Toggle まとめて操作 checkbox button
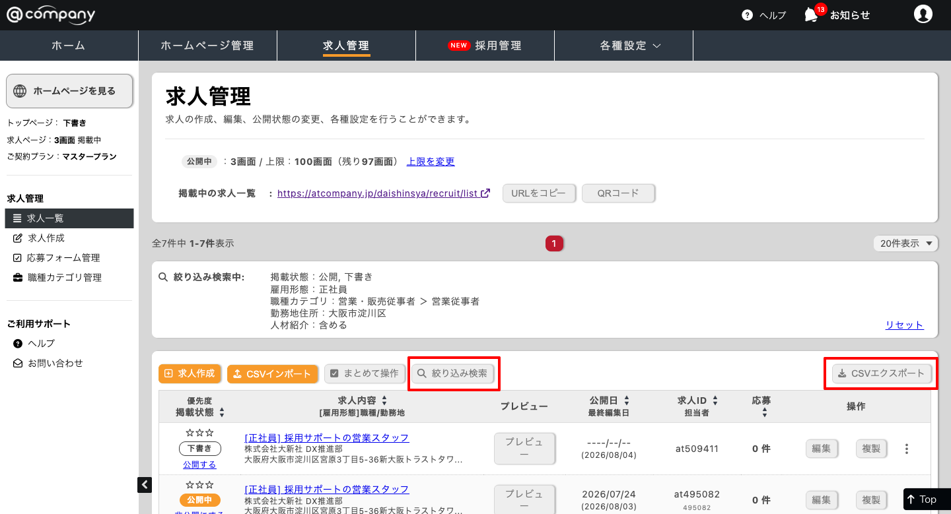 click(364, 373)
